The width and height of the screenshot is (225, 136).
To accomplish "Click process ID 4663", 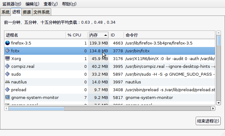I will [118, 43].
